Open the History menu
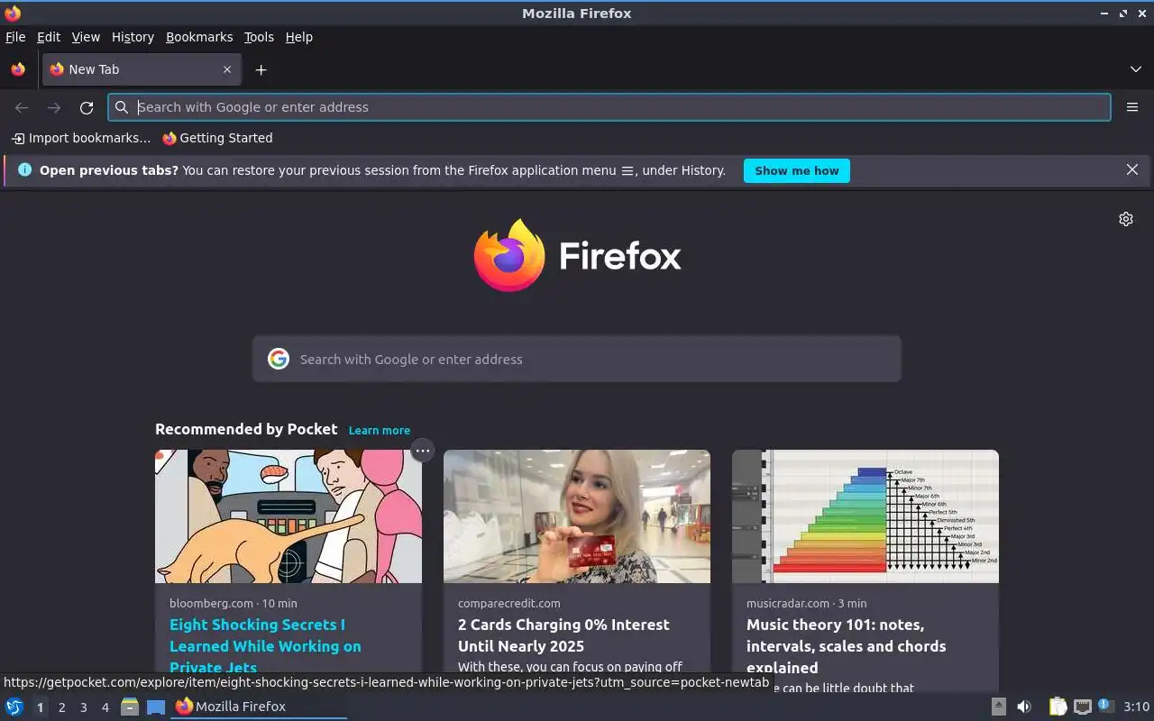This screenshot has width=1154, height=721. click(x=133, y=37)
